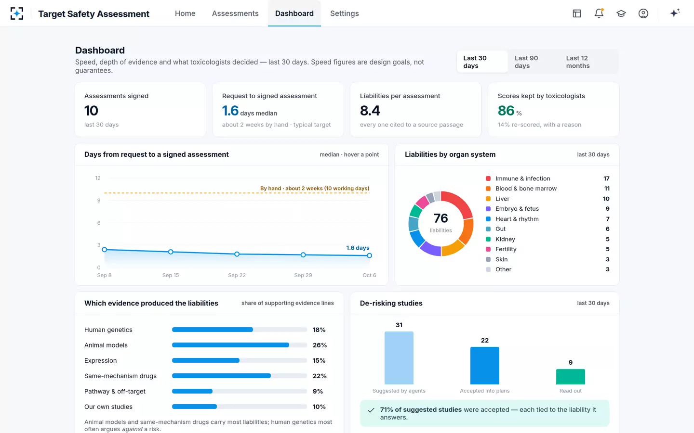Launch the sparkle AI assistant icon
Image resolution: width=694 pixels, height=433 pixels.
pos(675,13)
